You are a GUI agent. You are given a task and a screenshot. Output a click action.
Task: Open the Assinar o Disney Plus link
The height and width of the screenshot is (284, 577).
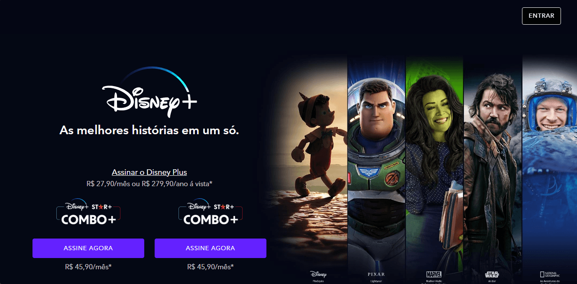pyautogui.click(x=149, y=172)
